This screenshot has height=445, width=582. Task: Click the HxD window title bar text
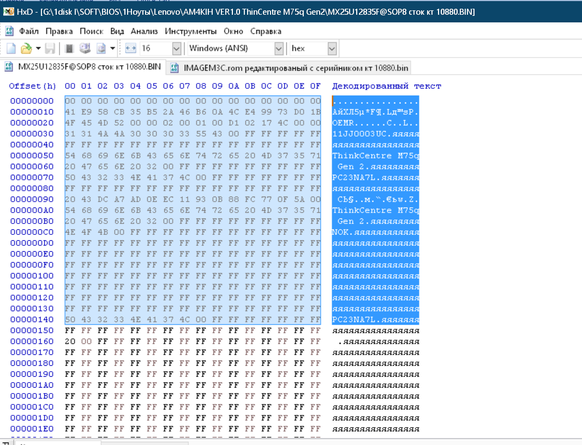[x=245, y=12]
